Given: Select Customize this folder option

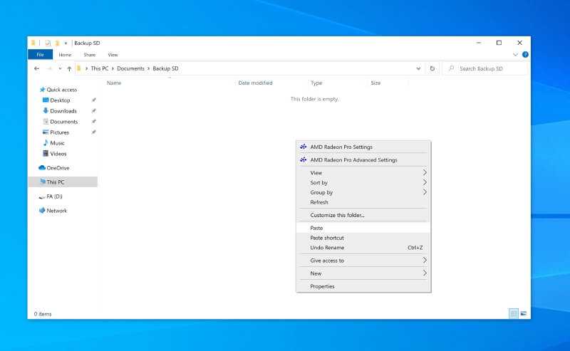Looking at the screenshot, I should (363, 215).
